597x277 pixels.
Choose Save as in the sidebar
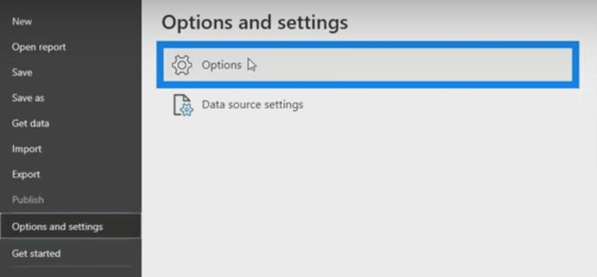tap(28, 98)
